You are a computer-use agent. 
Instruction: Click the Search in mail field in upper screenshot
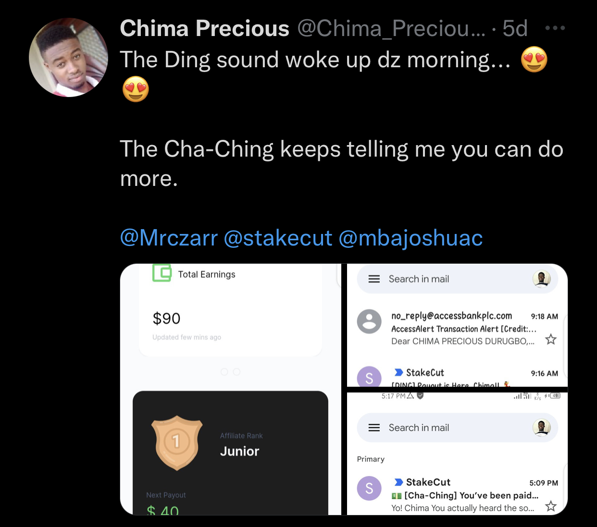[457, 279]
